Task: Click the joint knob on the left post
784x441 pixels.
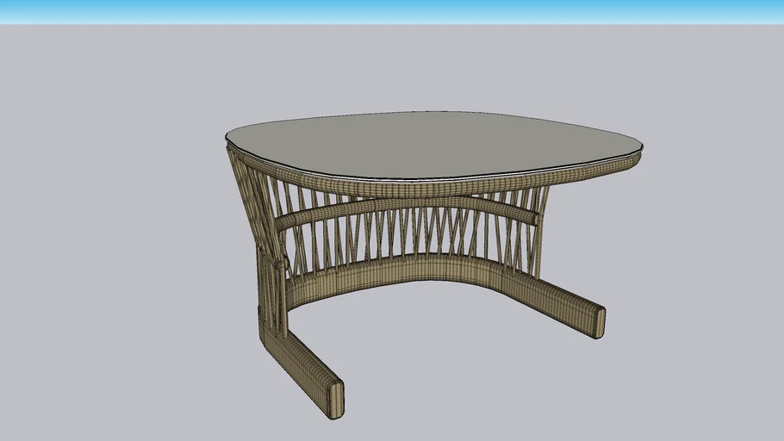Action: [279, 260]
